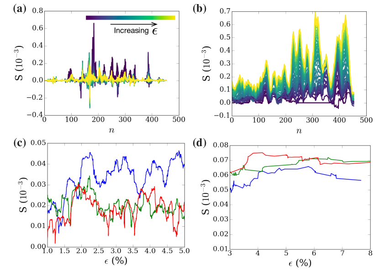Select the 'Increasing ε' annotation text

click(136, 31)
